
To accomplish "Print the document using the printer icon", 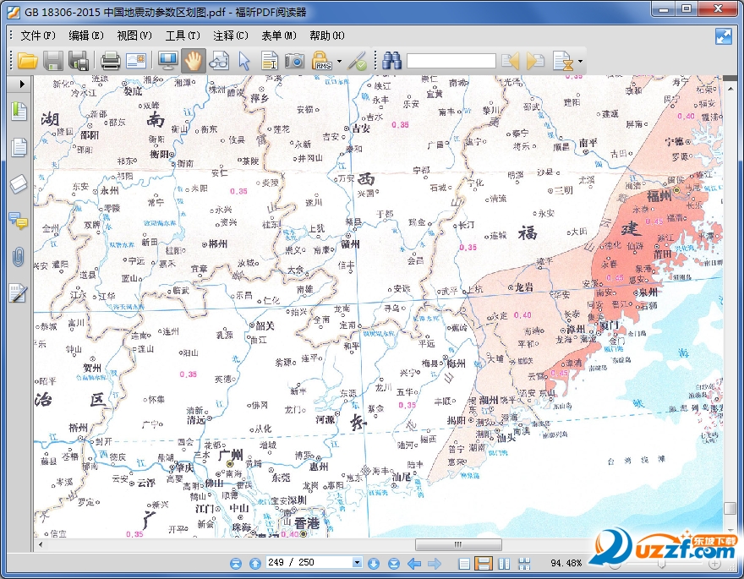I will (x=110, y=61).
